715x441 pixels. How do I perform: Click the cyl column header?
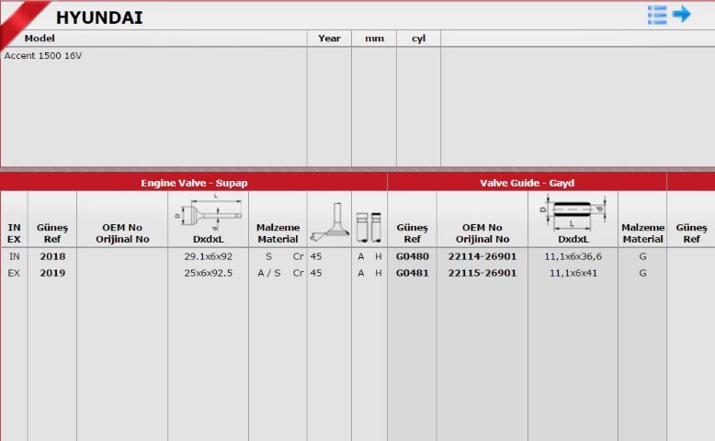[418, 39]
